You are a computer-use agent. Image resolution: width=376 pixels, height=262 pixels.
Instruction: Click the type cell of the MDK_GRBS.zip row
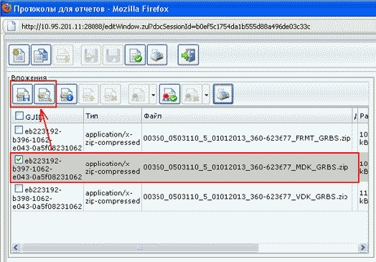click(x=113, y=167)
